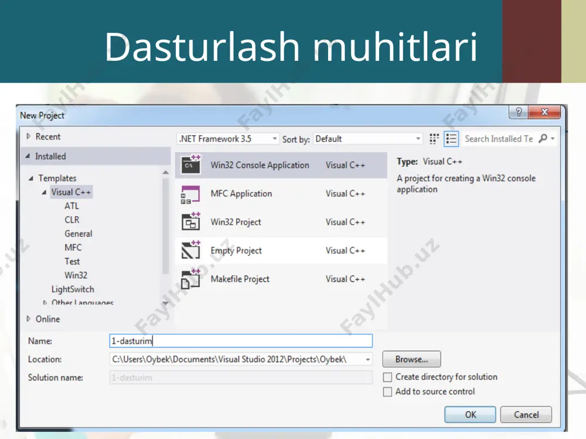This screenshot has width=586, height=439.
Task: Expand the Other Languages node
Action: pos(45,303)
